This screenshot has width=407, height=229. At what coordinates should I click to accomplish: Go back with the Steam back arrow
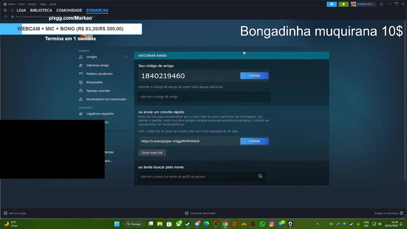pos(5,10)
